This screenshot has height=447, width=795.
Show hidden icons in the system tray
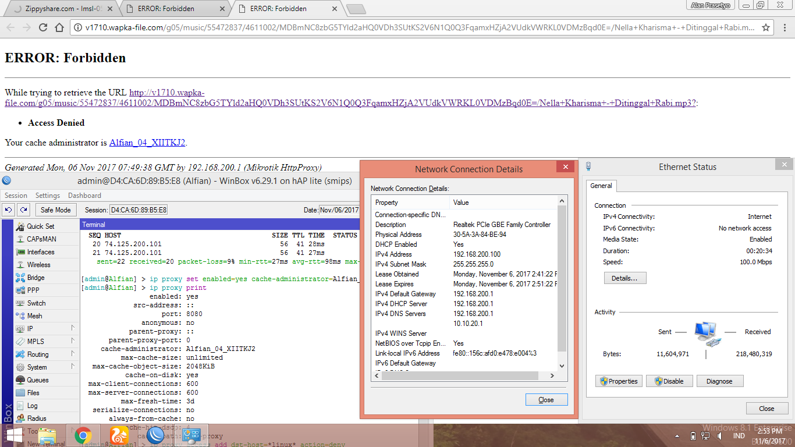pyautogui.click(x=677, y=436)
